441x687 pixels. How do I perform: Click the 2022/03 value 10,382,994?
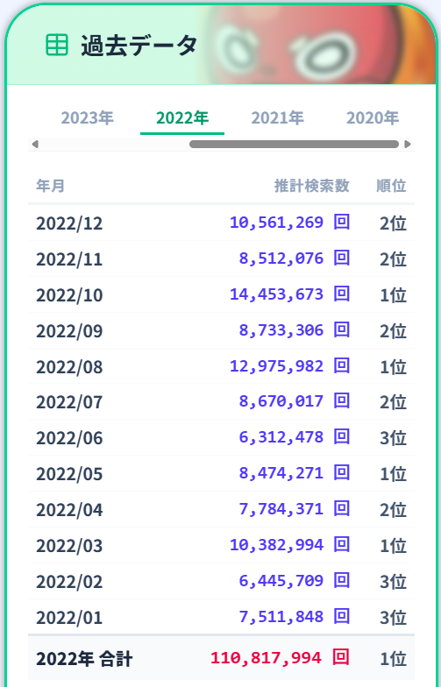tap(277, 545)
